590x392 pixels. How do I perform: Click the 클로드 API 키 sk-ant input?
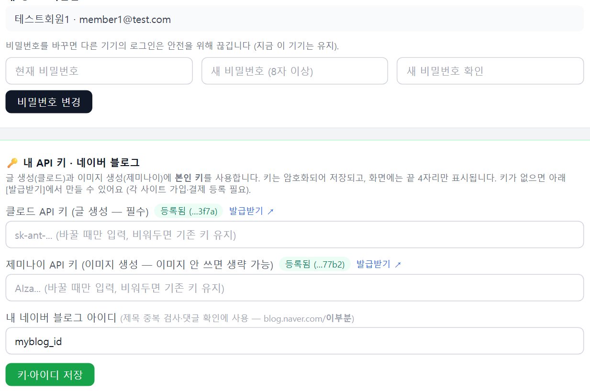click(x=295, y=235)
